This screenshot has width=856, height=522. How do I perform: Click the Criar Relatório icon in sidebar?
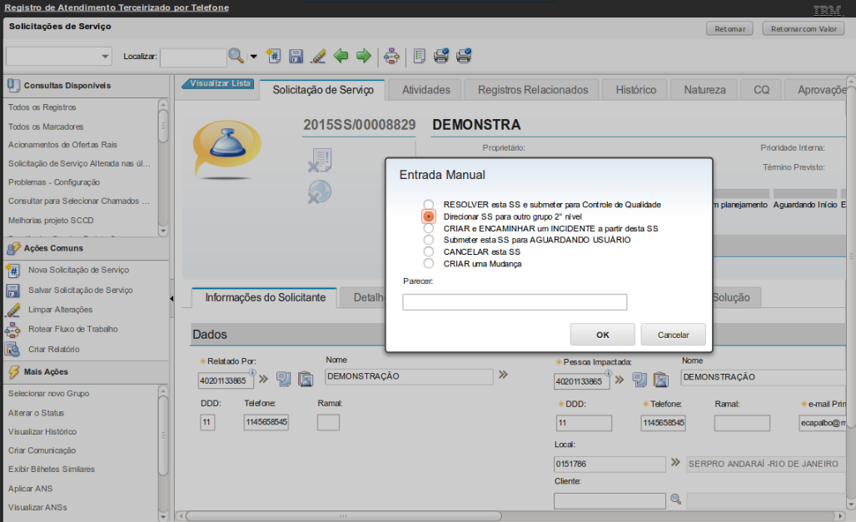(x=13, y=349)
